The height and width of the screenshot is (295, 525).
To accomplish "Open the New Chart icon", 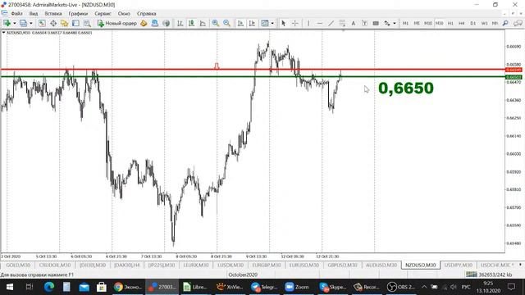I will pyautogui.click(x=7, y=23).
